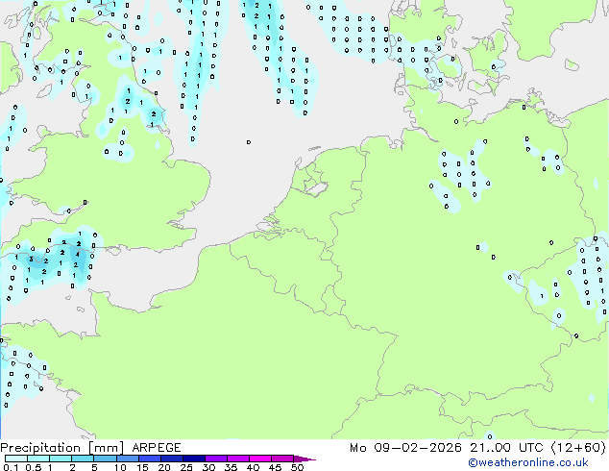Click the 15–20 mm legend color box
Viewport: 609px width, 471px height.
tap(149, 459)
